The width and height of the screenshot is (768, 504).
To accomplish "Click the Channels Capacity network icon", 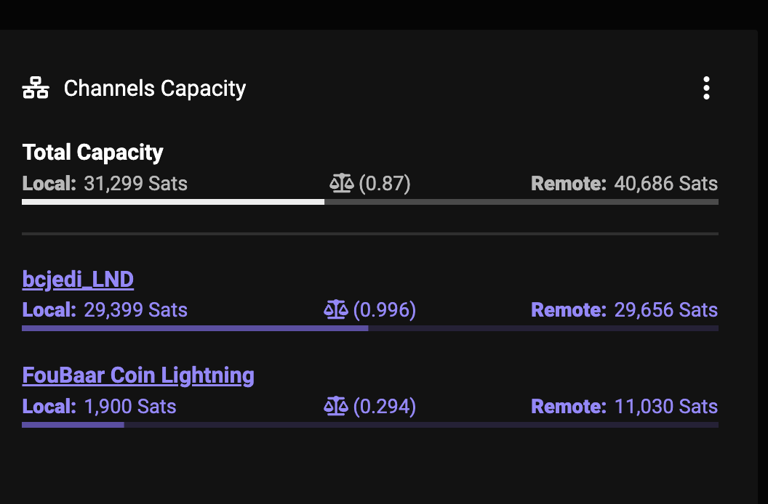I will click(x=36, y=88).
